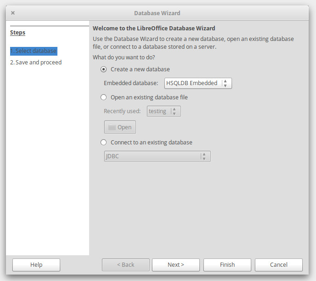
Task: Click the Database Wizard title bar
Action: click(x=157, y=13)
